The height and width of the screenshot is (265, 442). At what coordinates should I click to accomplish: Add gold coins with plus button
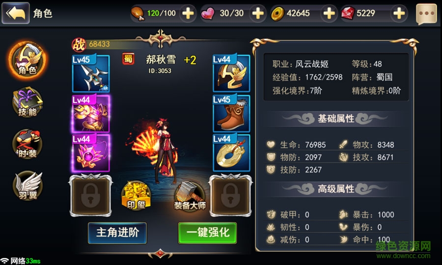point(329,13)
